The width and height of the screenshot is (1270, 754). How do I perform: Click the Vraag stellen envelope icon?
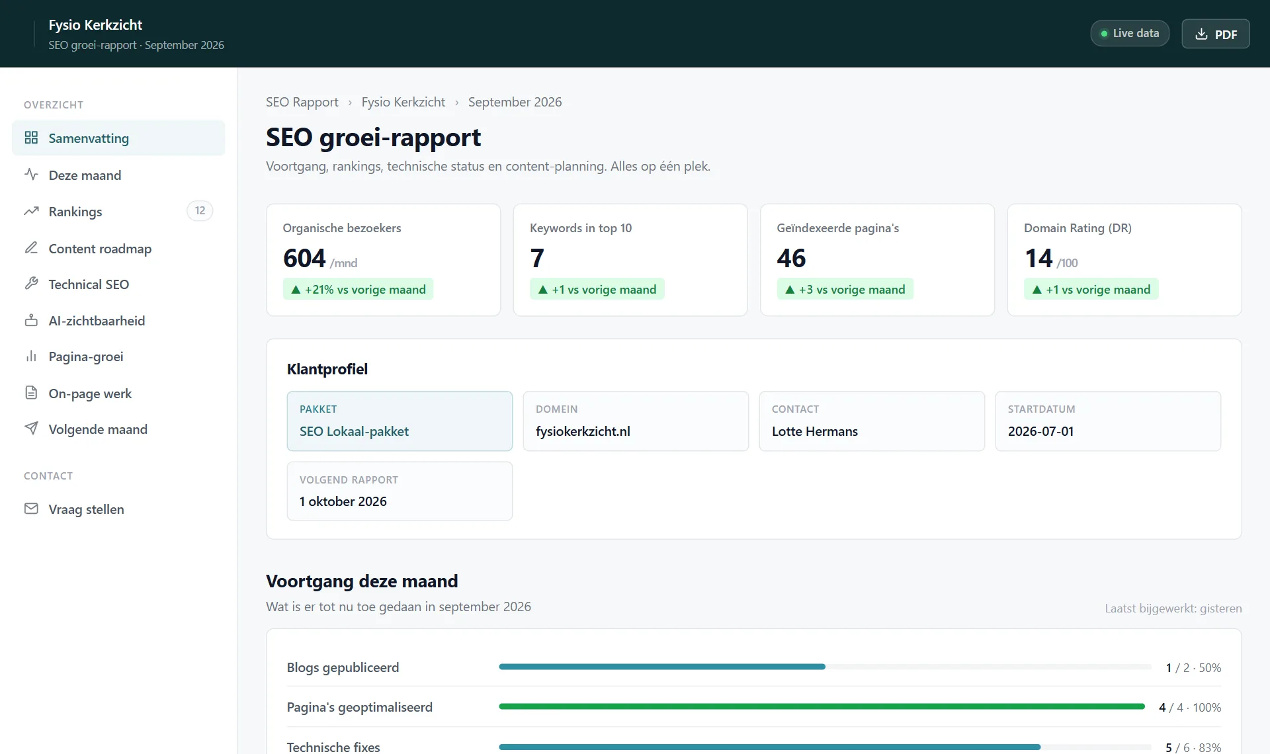(x=31, y=509)
